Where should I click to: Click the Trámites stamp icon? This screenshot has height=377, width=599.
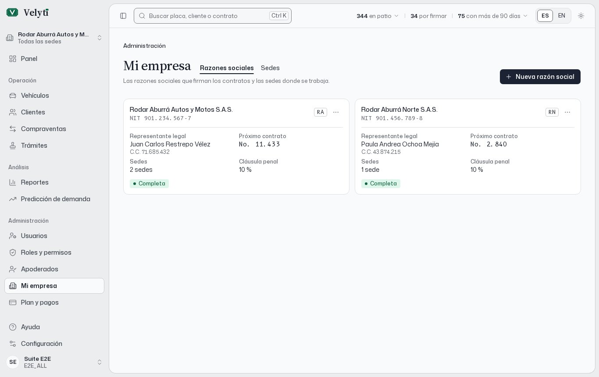pos(13,146)
